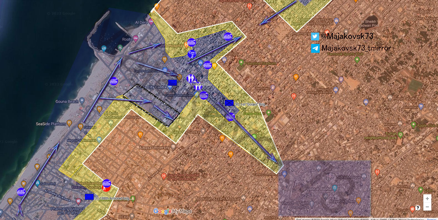438x220 pixels.
Task: Open the Gelateria restaurant pin
Action: coord(80,127)
